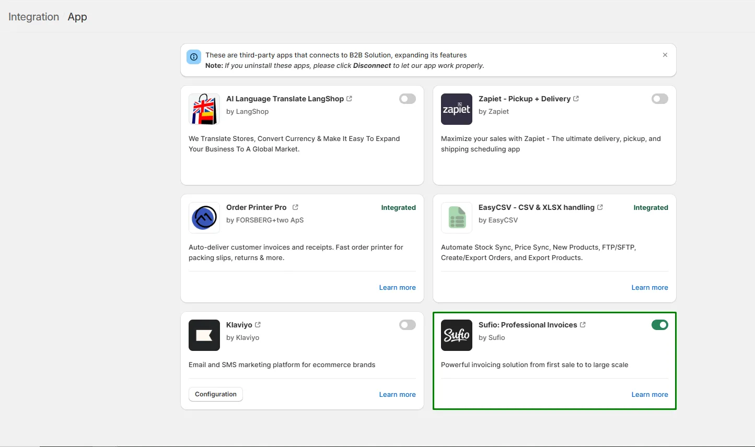Click the 'by EasyCSV' author text
The width and height of the screenshot is (755, 447).
[498, 220]
